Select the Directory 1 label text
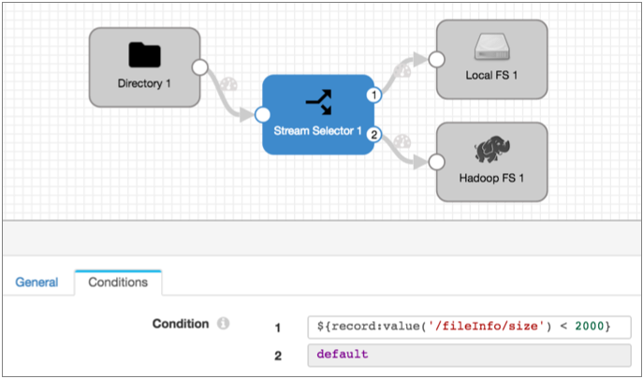 144,83
